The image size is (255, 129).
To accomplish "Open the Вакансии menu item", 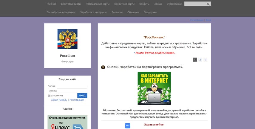I will [x=117, y=12].
